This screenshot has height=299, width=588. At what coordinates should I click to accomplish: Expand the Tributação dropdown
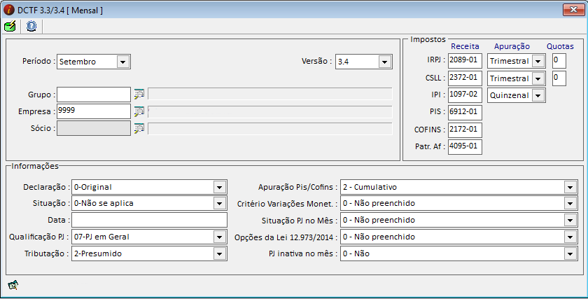click(x=219, y=253)
